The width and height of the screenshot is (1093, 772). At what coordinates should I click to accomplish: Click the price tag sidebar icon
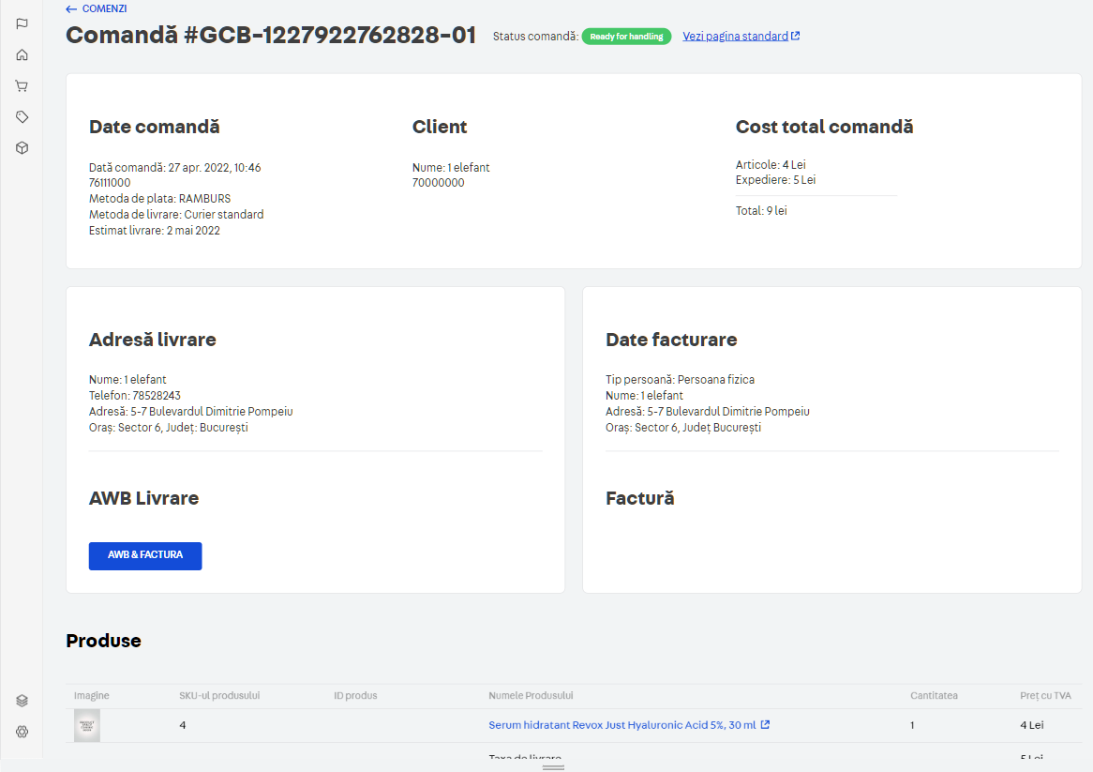pyautogui.click(x=22, y=116)
